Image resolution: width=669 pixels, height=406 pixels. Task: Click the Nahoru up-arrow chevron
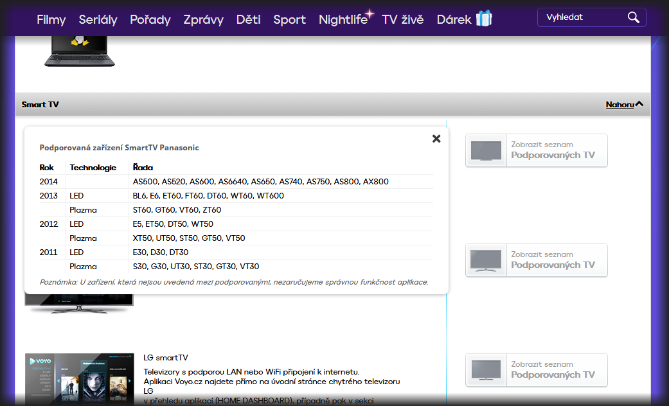[x=639, y=104]
